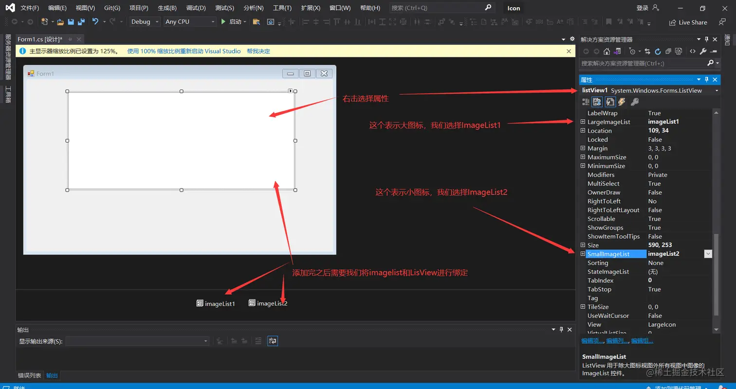This screenshot has width=736, height=389.
Task: Sync with active document icon
Action: point(647,51)
